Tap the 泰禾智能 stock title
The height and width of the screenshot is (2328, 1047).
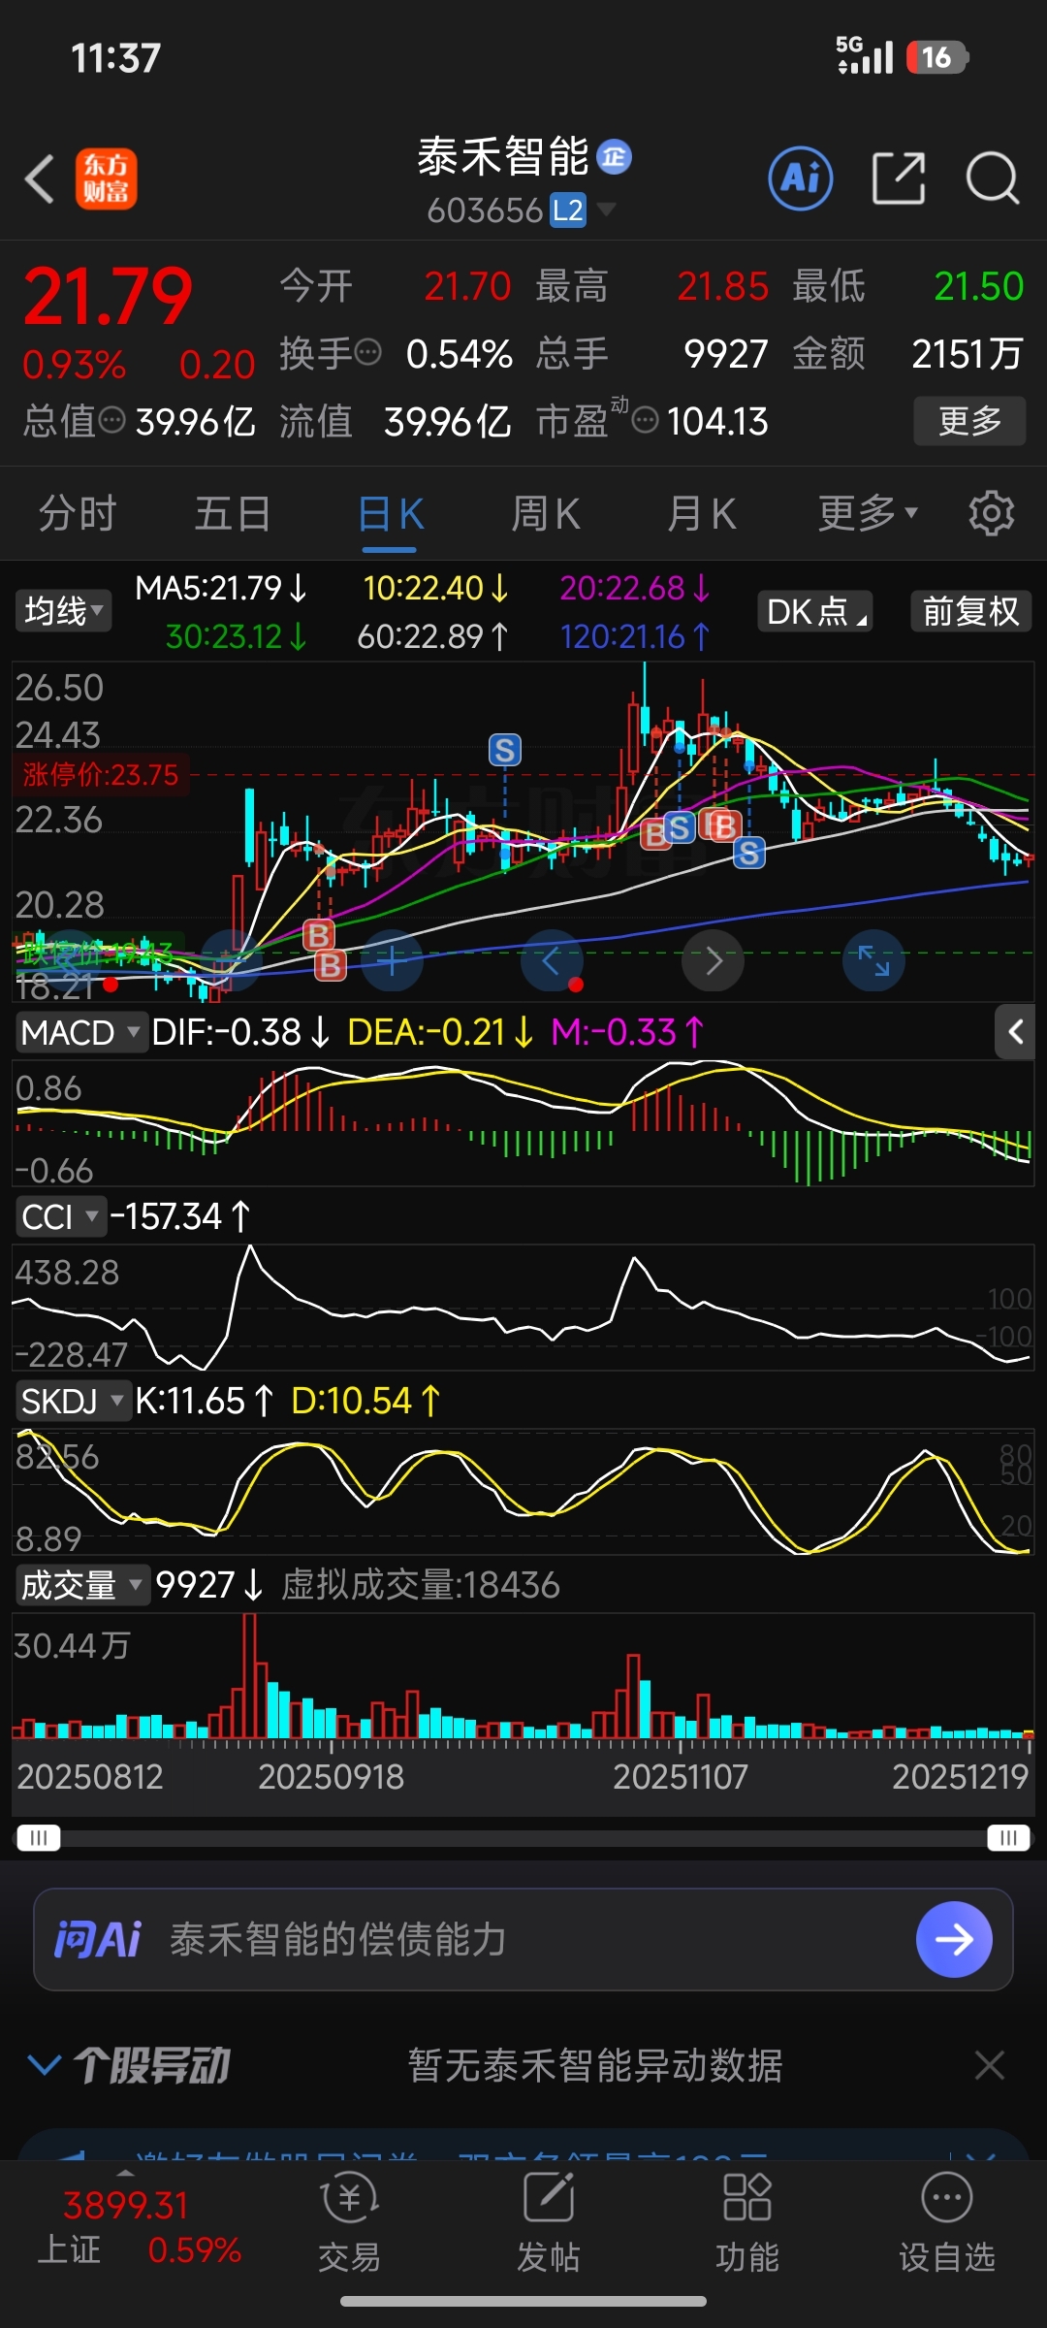click(x=502, y=156)
